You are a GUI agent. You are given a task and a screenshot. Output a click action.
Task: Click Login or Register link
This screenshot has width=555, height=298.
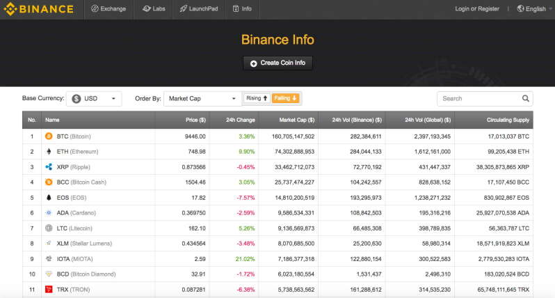pos(477,9)
